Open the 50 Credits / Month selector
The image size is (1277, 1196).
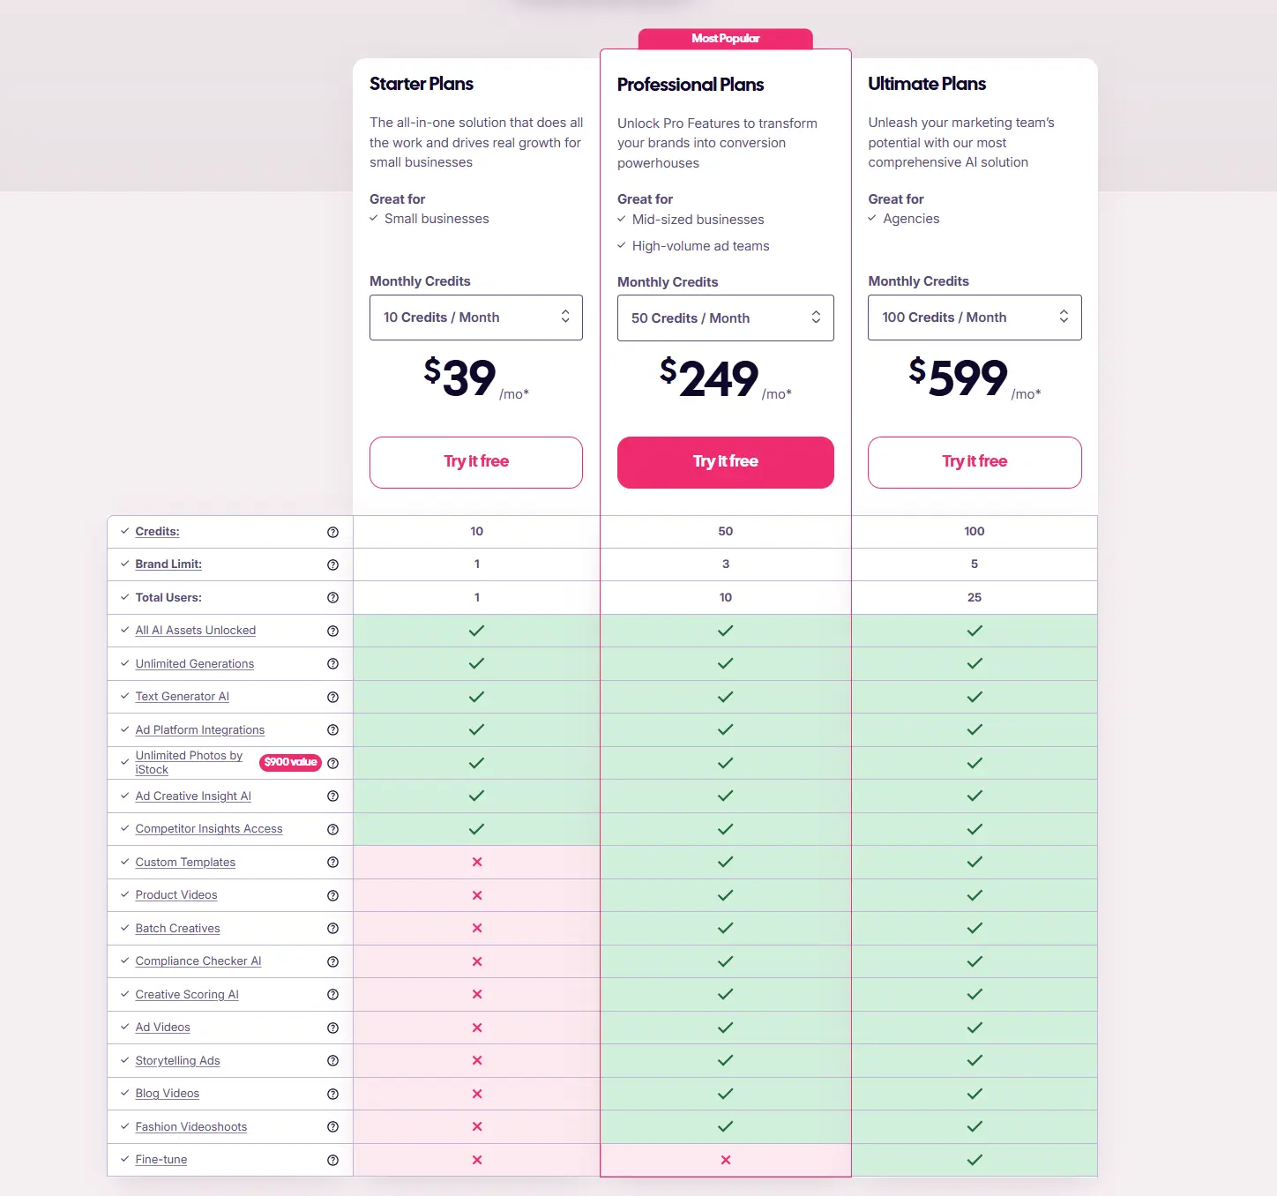pyautogui.click(x=725, y=318)
